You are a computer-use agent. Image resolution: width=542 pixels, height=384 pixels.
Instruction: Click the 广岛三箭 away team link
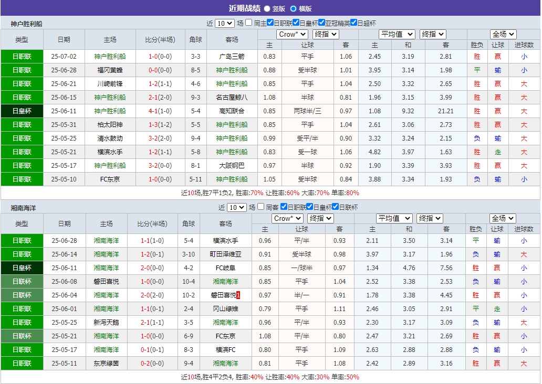(232, 56)
